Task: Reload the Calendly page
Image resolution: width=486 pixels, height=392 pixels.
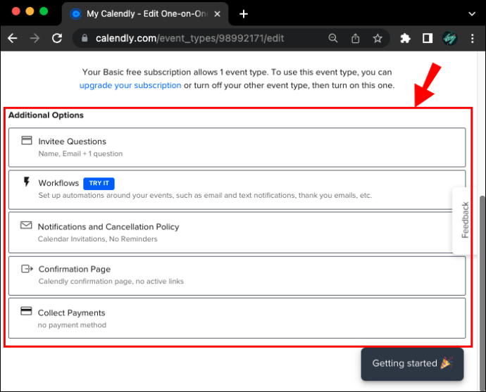Action: click(57, 39)
